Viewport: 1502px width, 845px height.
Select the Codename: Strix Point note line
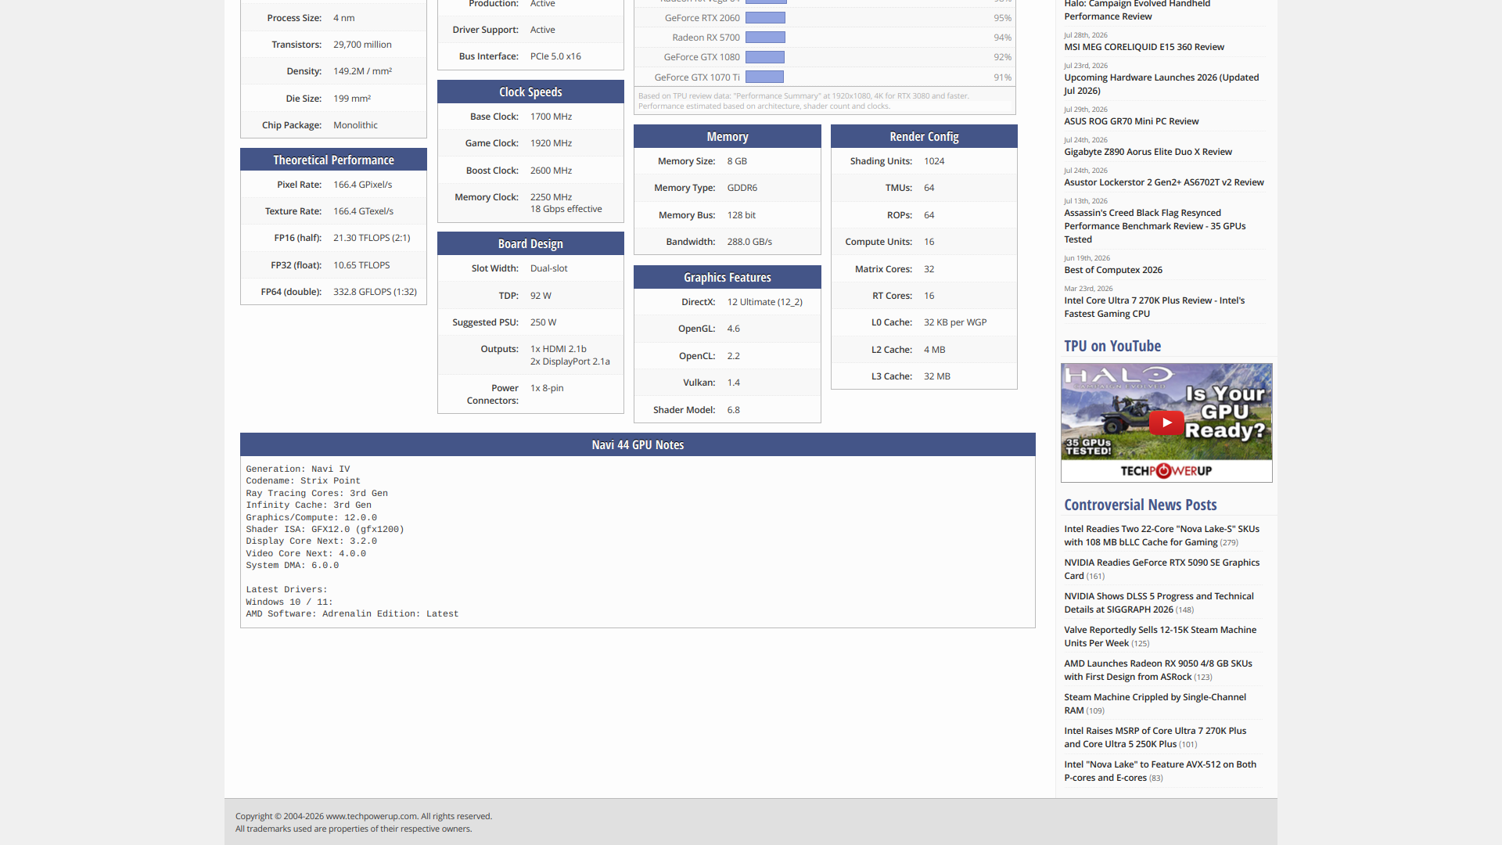tap(303, 481)
